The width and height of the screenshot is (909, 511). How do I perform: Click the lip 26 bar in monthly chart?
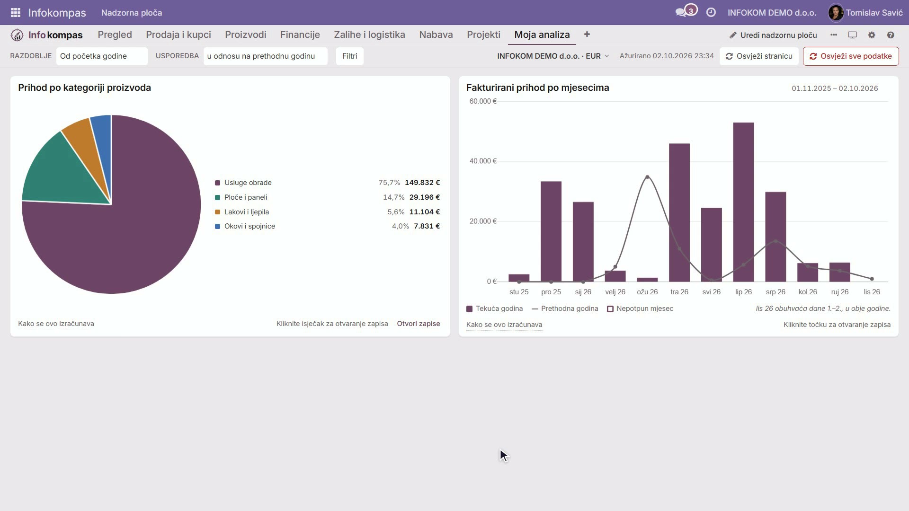743,202
